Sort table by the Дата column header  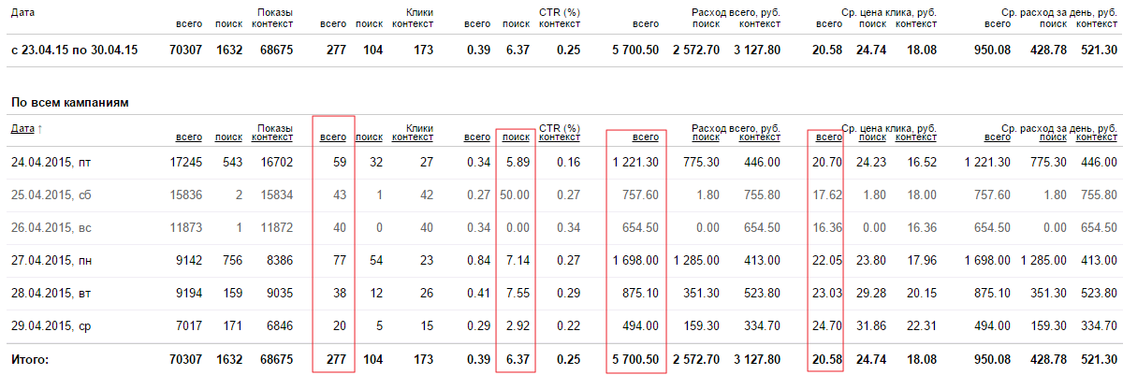pos(22,128)
